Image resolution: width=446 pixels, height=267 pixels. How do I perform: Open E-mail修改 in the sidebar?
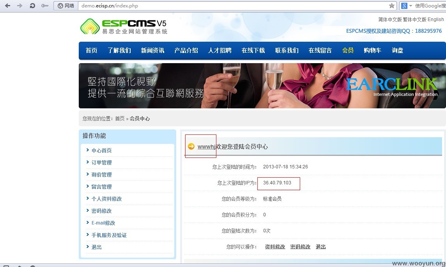pyautogui.click(x=103, y=223)
